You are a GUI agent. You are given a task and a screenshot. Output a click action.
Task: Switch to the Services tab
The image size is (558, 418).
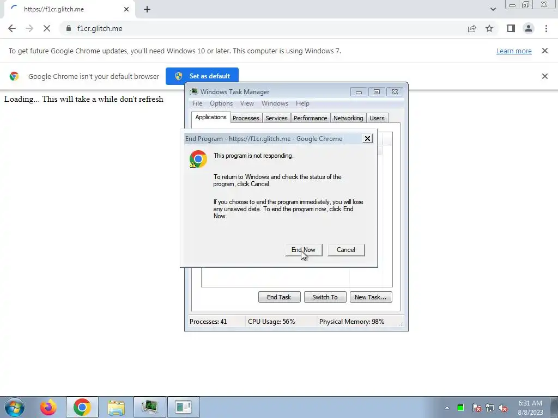276,118
